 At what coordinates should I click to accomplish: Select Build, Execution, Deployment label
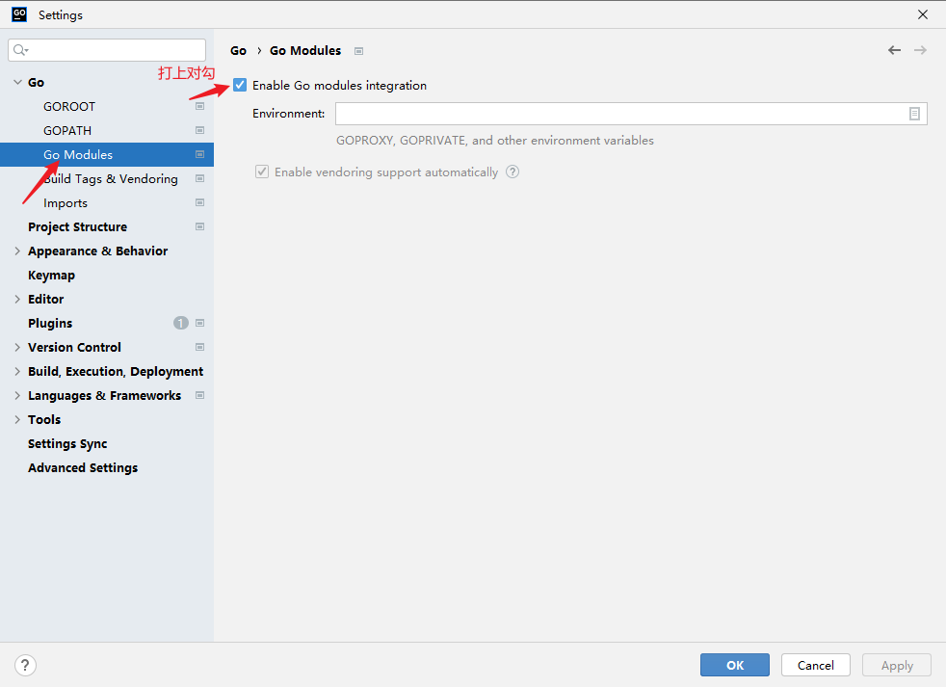coord(116,371)
